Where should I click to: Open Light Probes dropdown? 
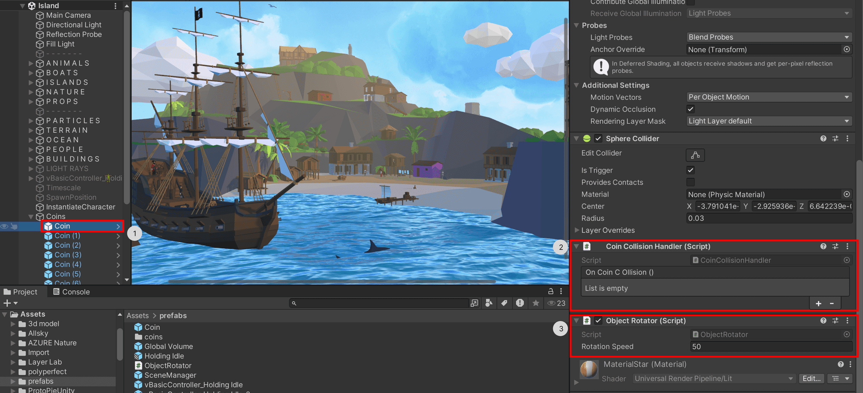(x=769, y=37)
